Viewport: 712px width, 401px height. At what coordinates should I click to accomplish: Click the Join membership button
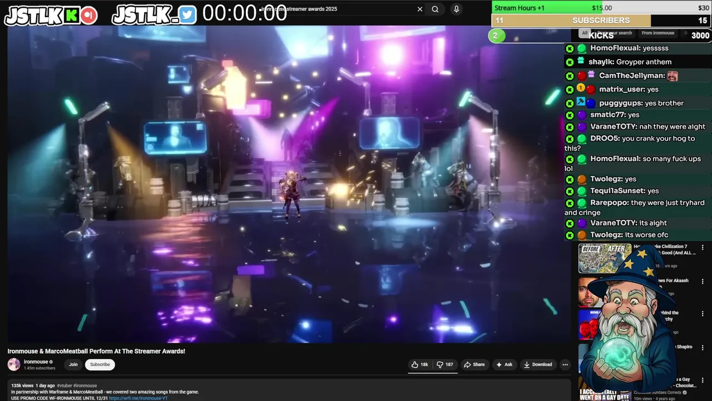point(73,365)
